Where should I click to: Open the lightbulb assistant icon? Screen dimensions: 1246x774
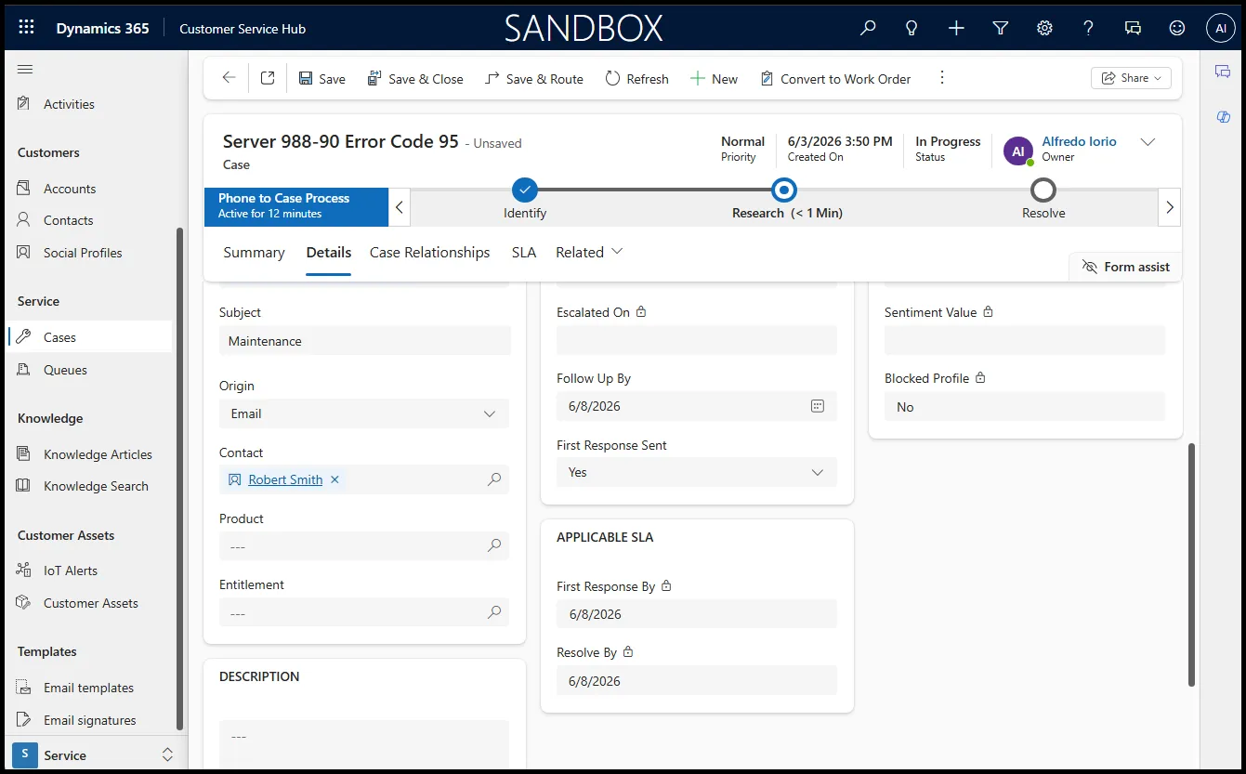click(912, 28)
